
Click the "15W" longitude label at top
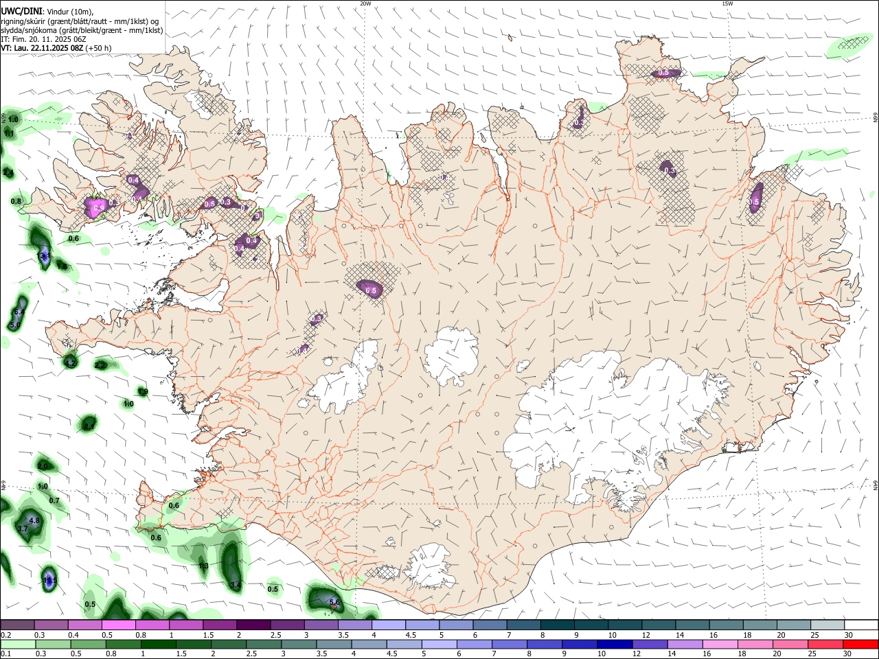click(727, 3)
